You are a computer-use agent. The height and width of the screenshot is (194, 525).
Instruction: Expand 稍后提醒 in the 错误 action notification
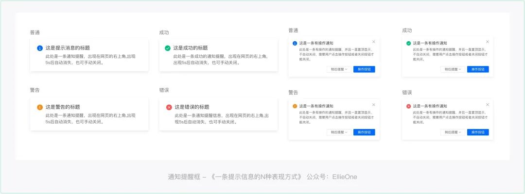[453, 132]
